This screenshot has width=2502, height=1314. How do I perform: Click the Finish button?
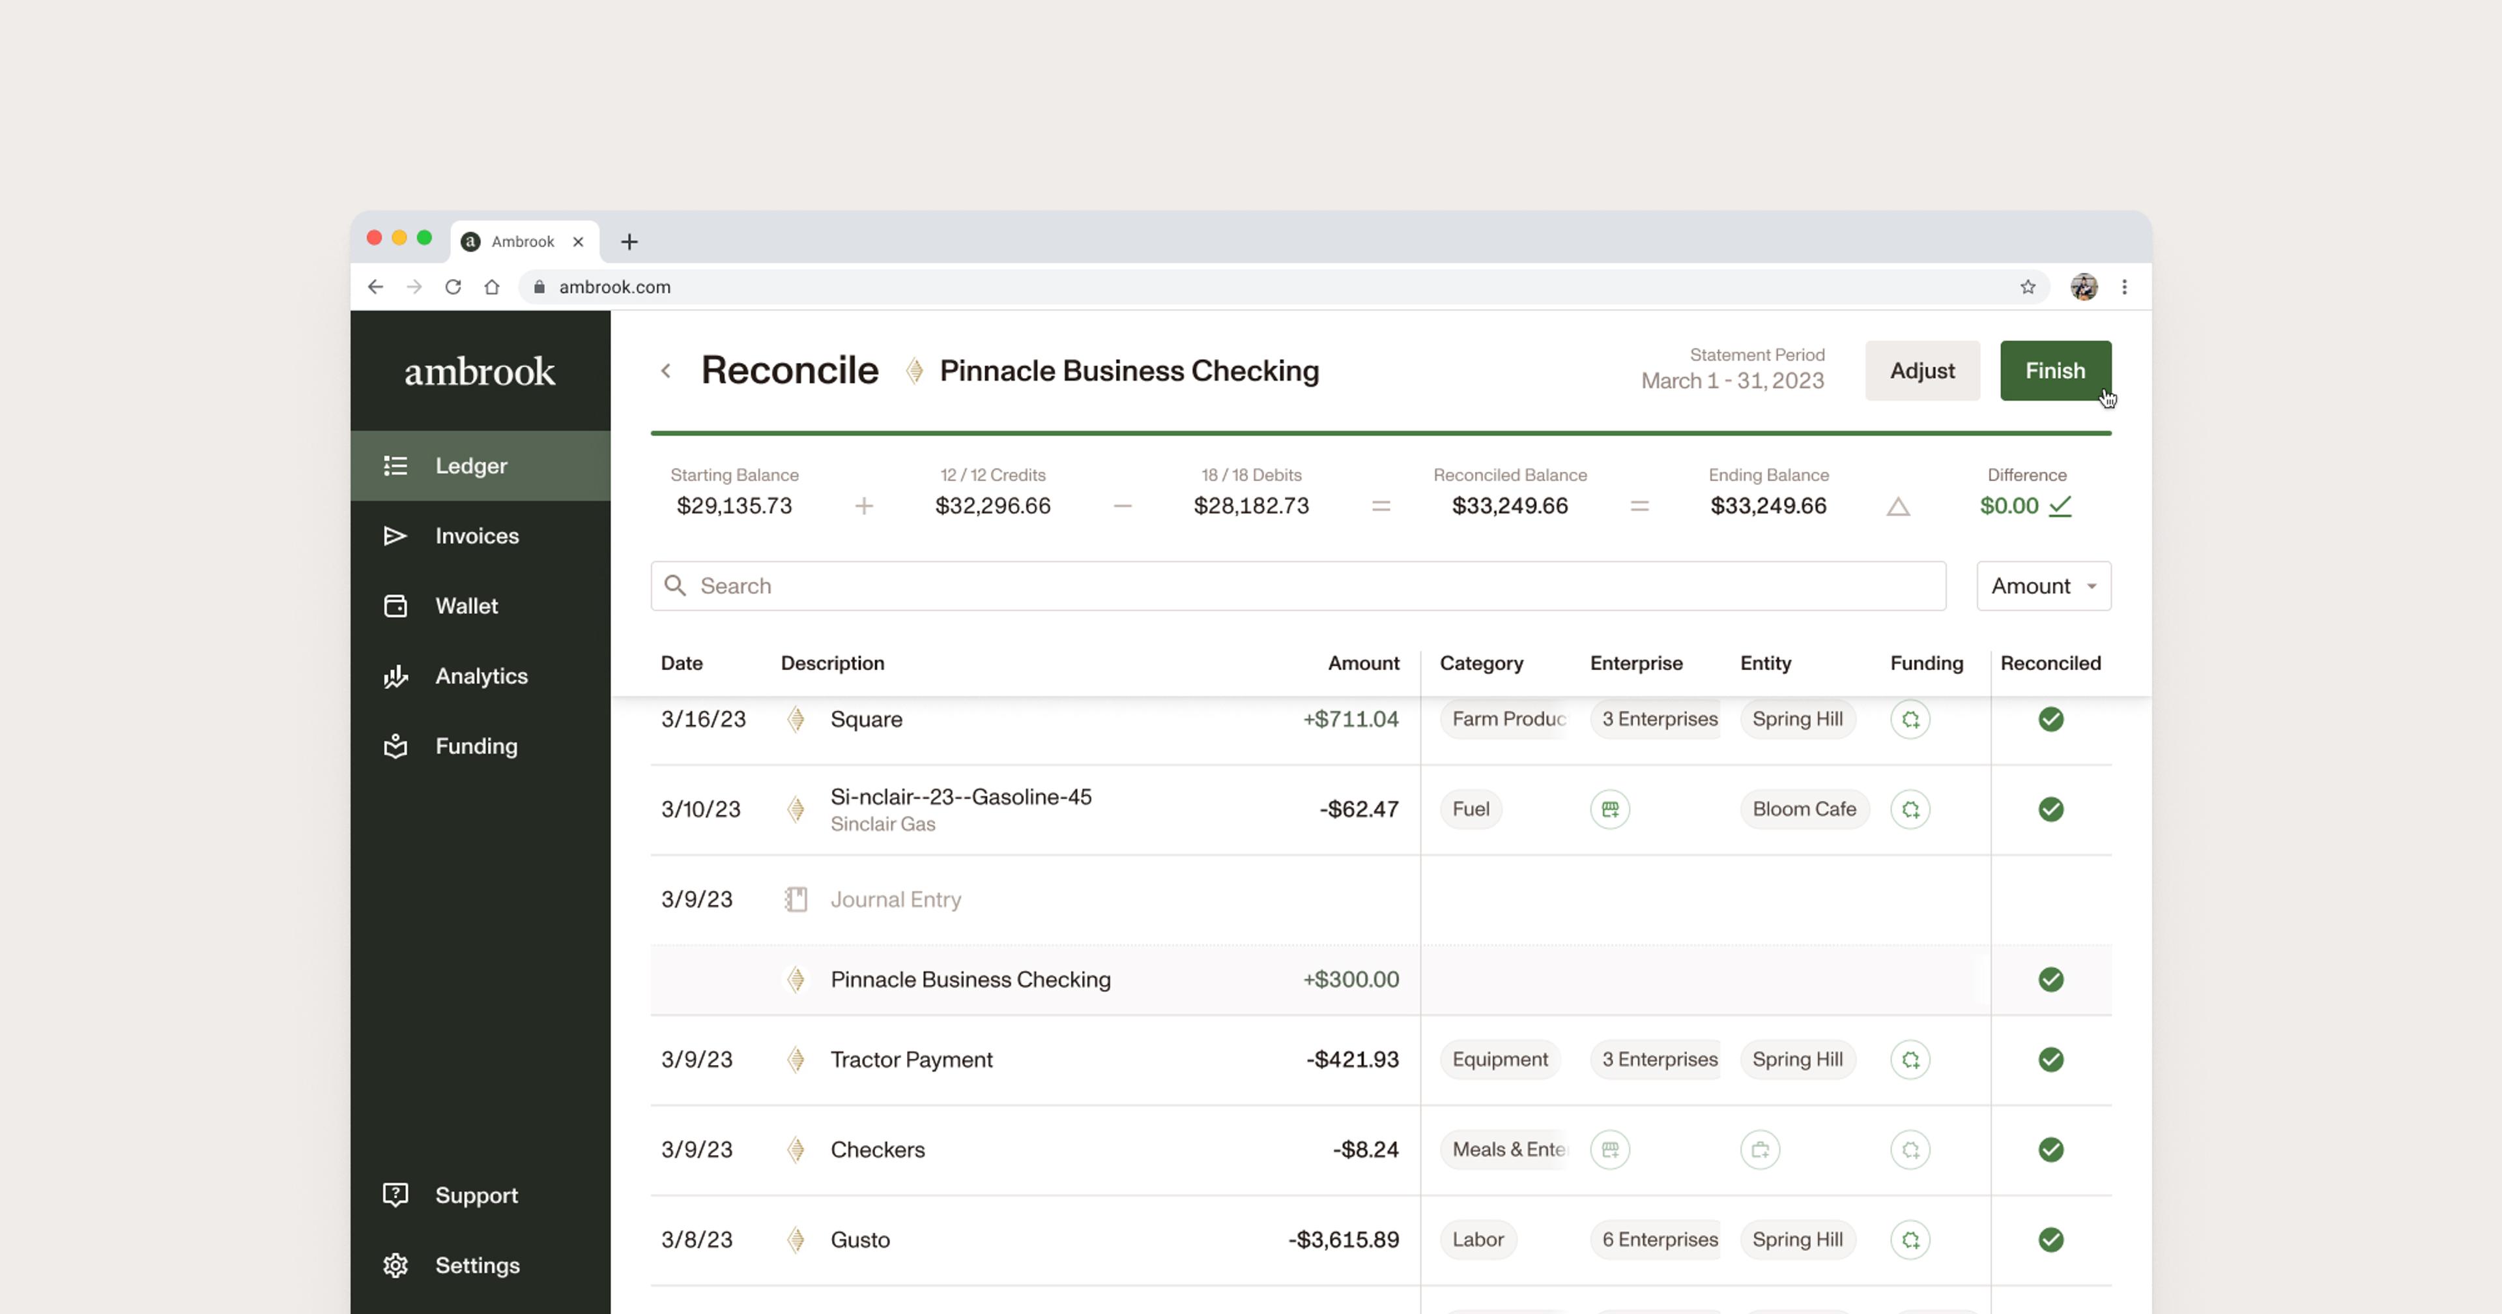tap(2054, 370)
